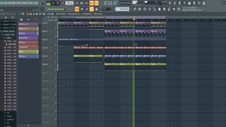Add new pattern with plus button
Image resolution: width=226 pixels, height=127 pixels.
pyautogui.click(x=131, y=9)
